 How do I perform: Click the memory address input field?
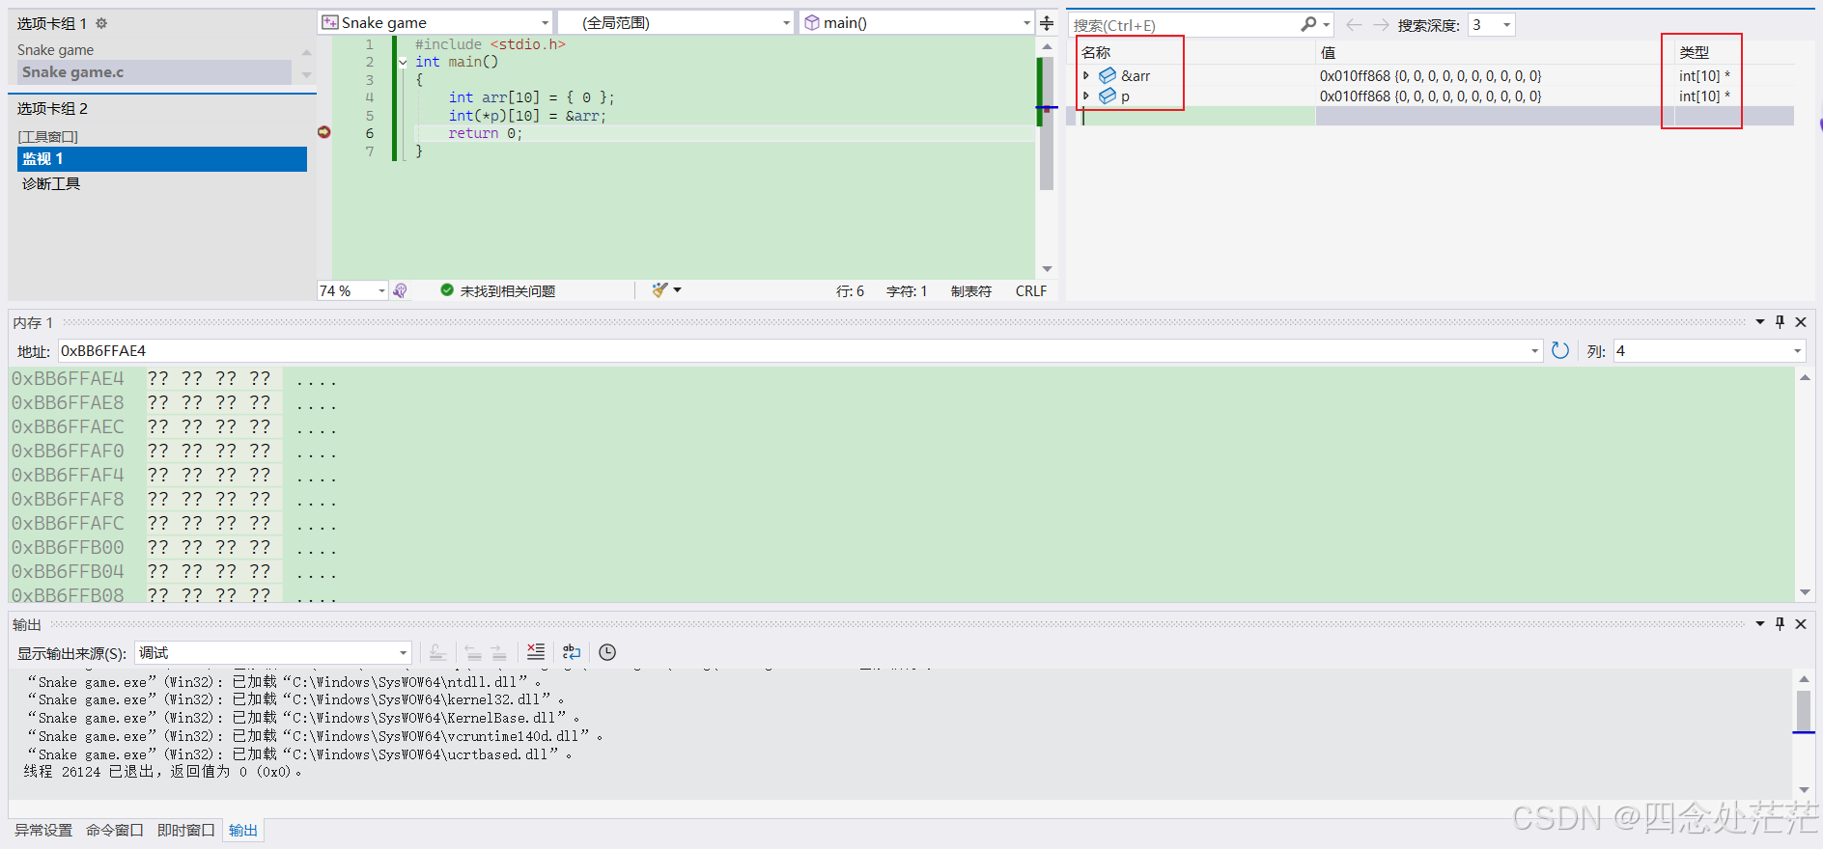[x=792, y=351]
